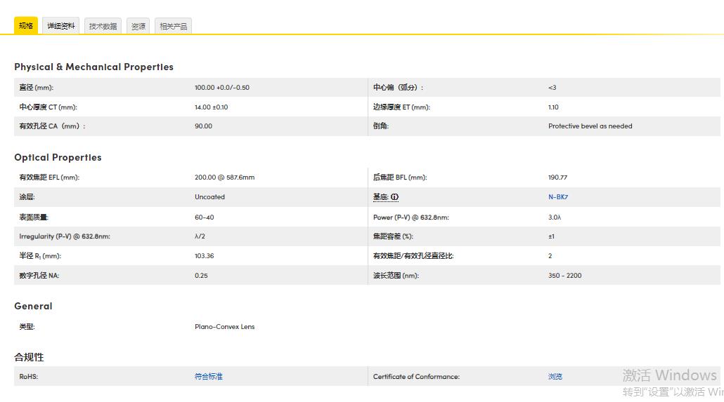
Task: Click the active 规格 tab
Action: point(26,26)
